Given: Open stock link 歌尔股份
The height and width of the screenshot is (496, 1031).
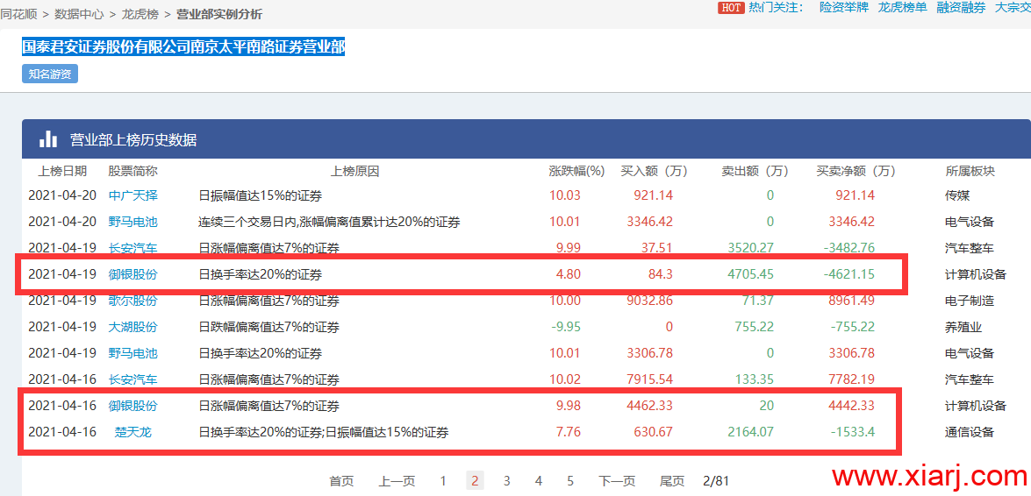Looking at the screenshot, I should [x=132, y=301].
